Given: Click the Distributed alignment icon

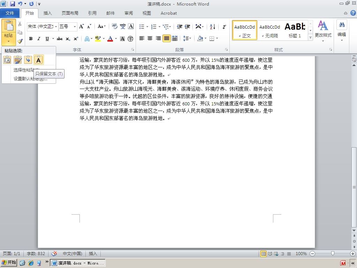Looking at the screenshot, I should [x=175, y=38].
